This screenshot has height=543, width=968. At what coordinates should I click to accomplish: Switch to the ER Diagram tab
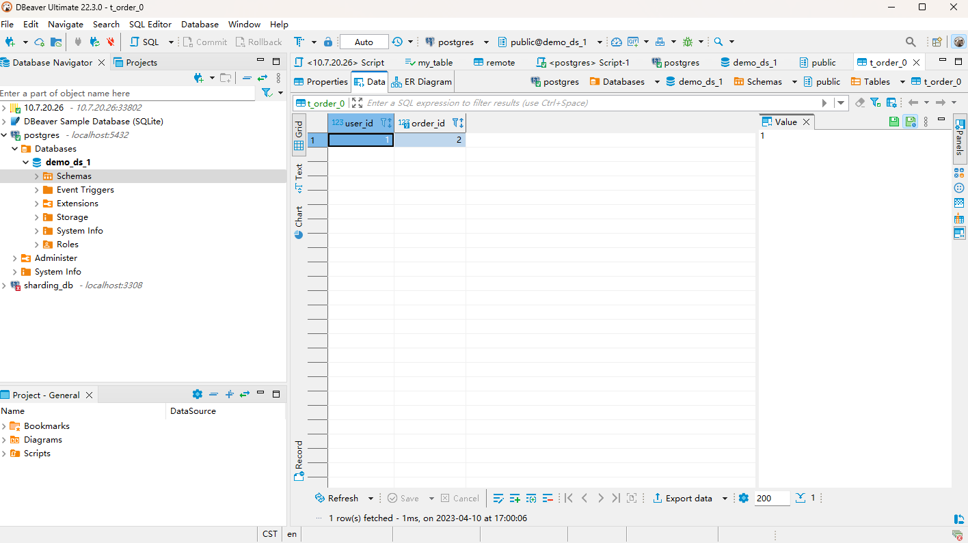tap(421, 82)
